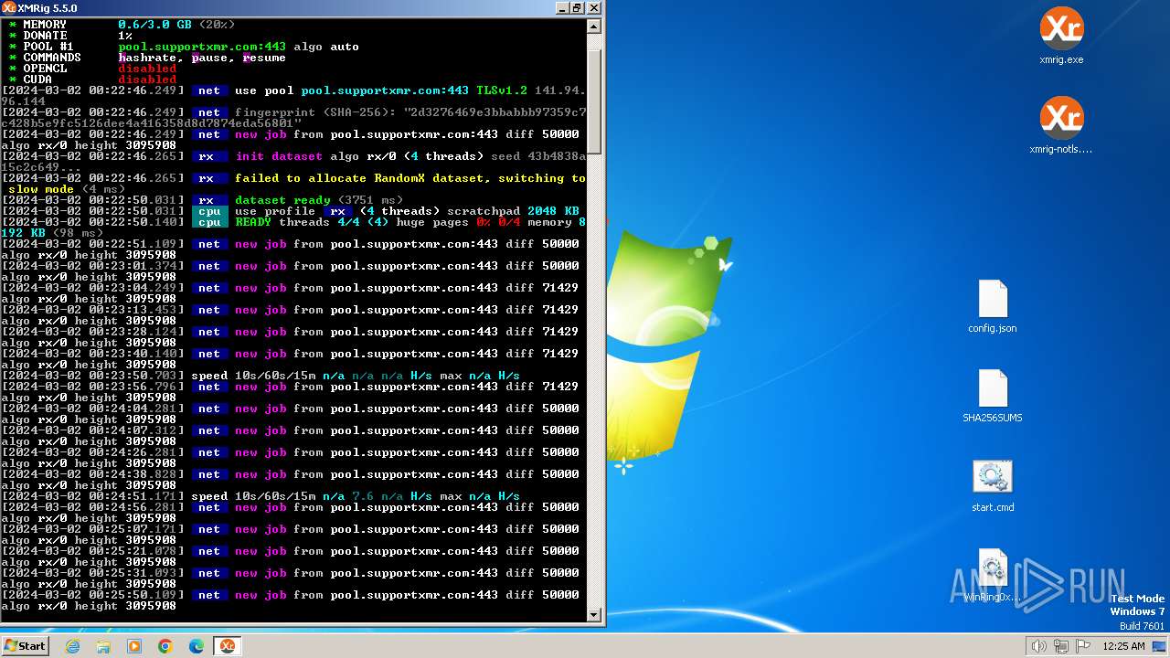Click fingerprint (SHA-256) line
Image resolution: width=1170 pixels, height=658 pixels.
coord(293,118)
